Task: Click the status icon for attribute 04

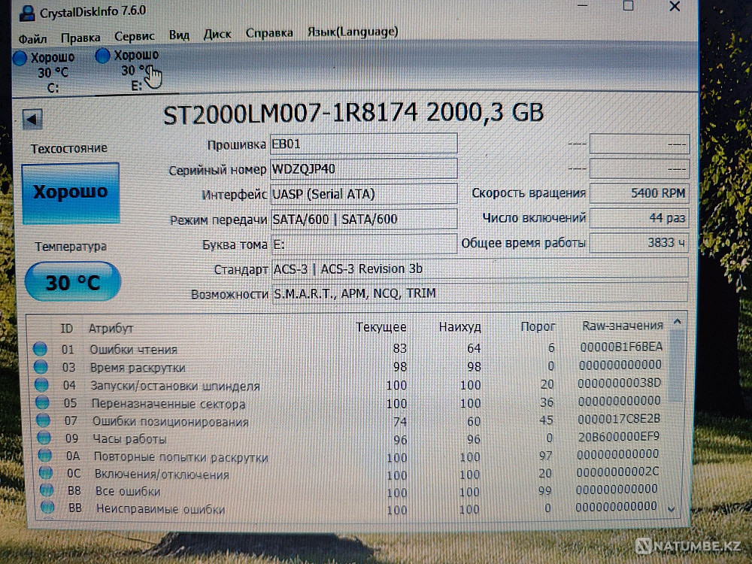Action: pyautogui.click(x=41, y=384)
